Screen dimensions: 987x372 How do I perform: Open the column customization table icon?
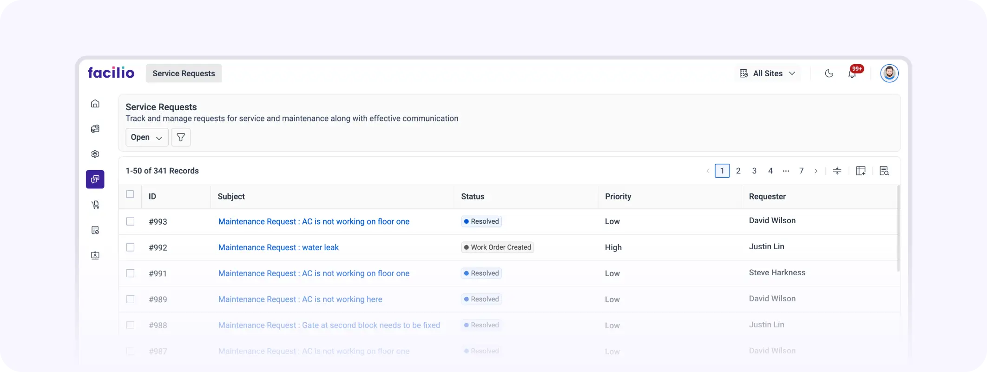point(861,171)
